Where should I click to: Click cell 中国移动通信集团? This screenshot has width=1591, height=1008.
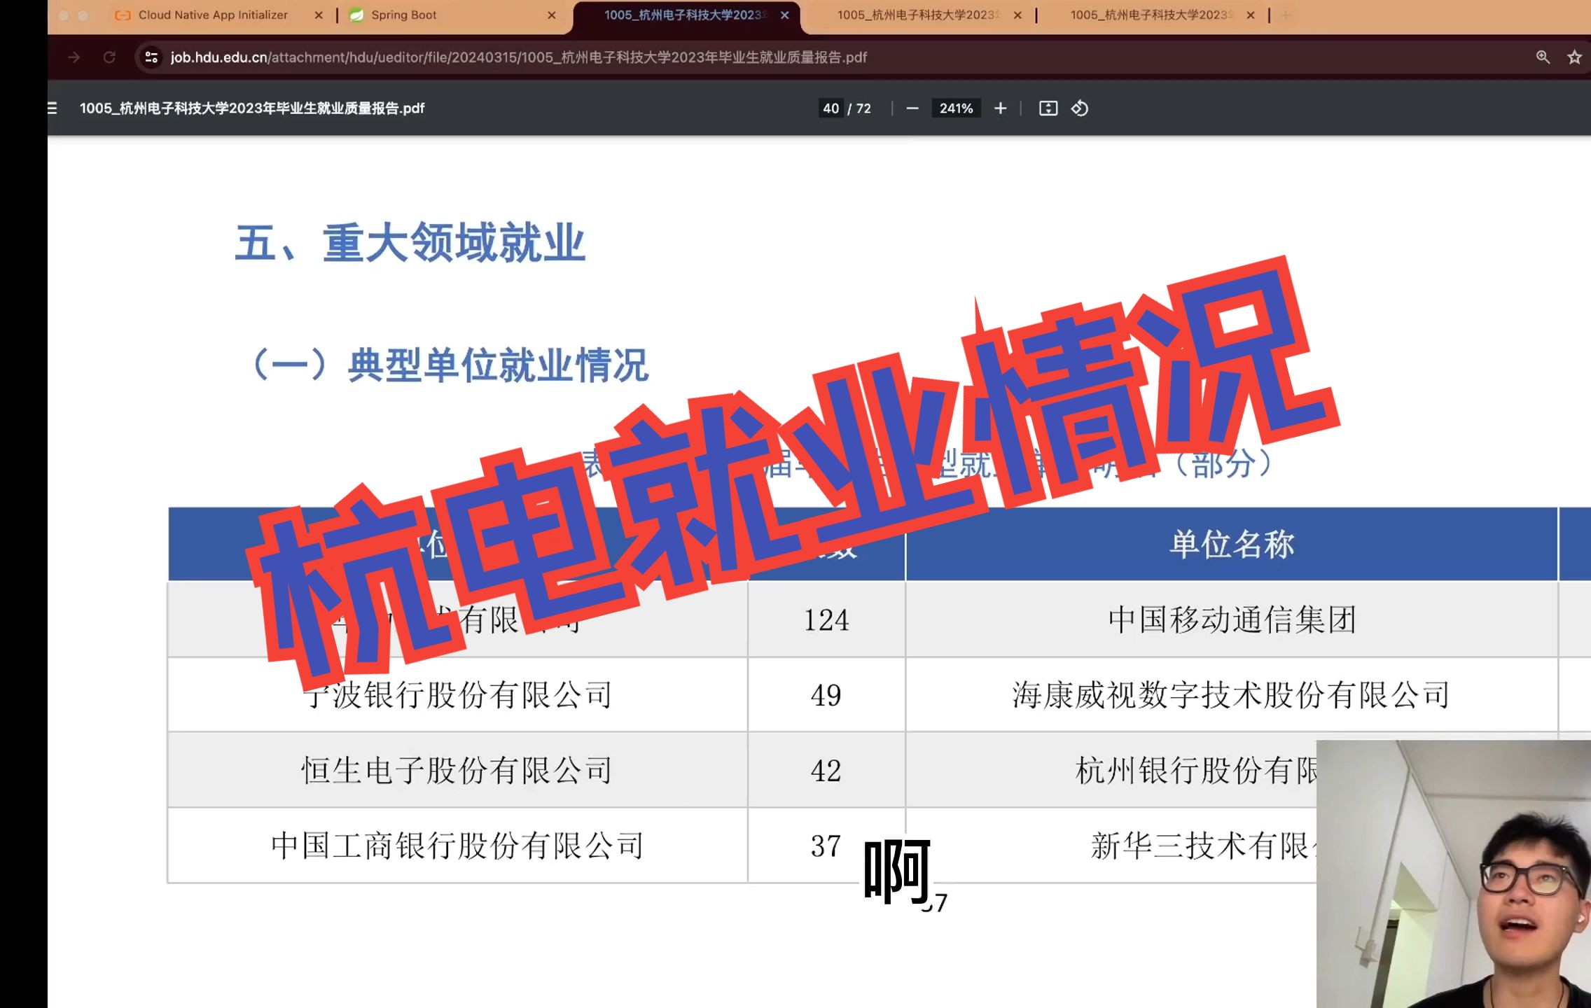click(x=1232, y=619)
